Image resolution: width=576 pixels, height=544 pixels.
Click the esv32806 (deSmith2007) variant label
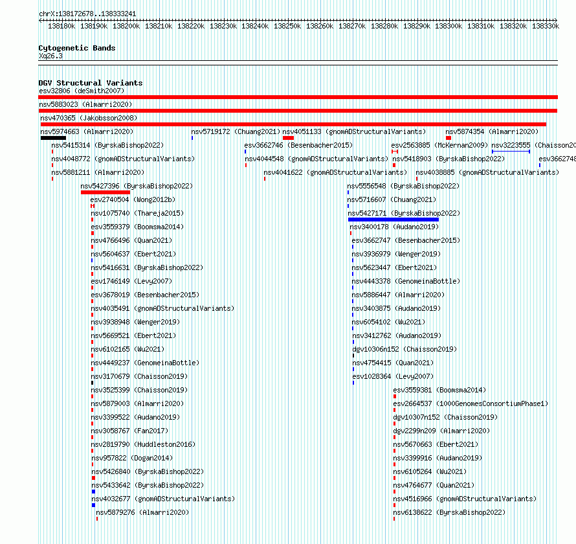[x=82, y=91]
